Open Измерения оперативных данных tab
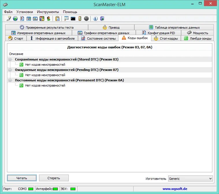Viewport: 219px width, 194px height. pyautogui.click(x=38, y=33)
